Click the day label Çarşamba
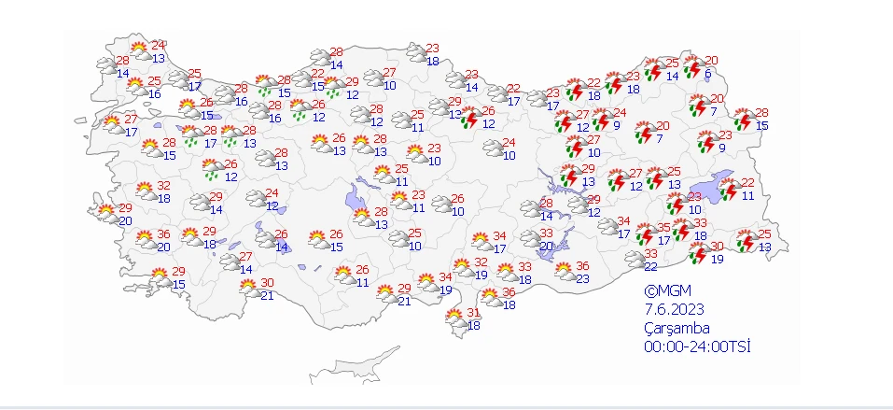 [x=677, y=329]
